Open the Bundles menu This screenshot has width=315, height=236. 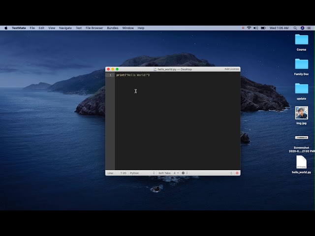click(x=113, y=28)
